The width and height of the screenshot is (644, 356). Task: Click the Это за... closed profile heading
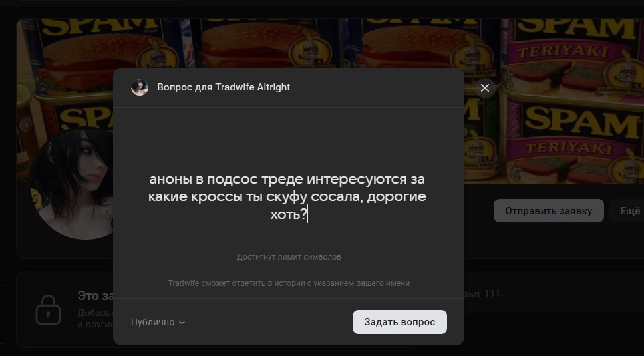[x=95, y=295]
